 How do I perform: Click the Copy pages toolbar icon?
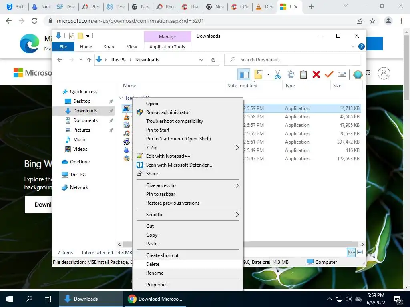(x=291, y=75)
